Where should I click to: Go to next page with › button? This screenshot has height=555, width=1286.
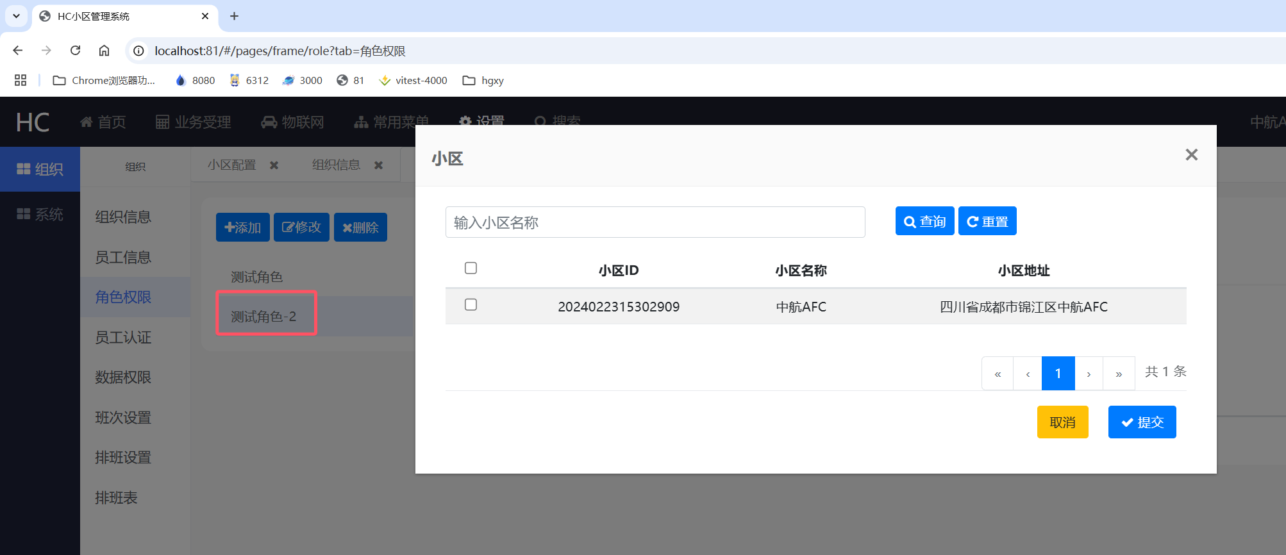[1089, 374]
